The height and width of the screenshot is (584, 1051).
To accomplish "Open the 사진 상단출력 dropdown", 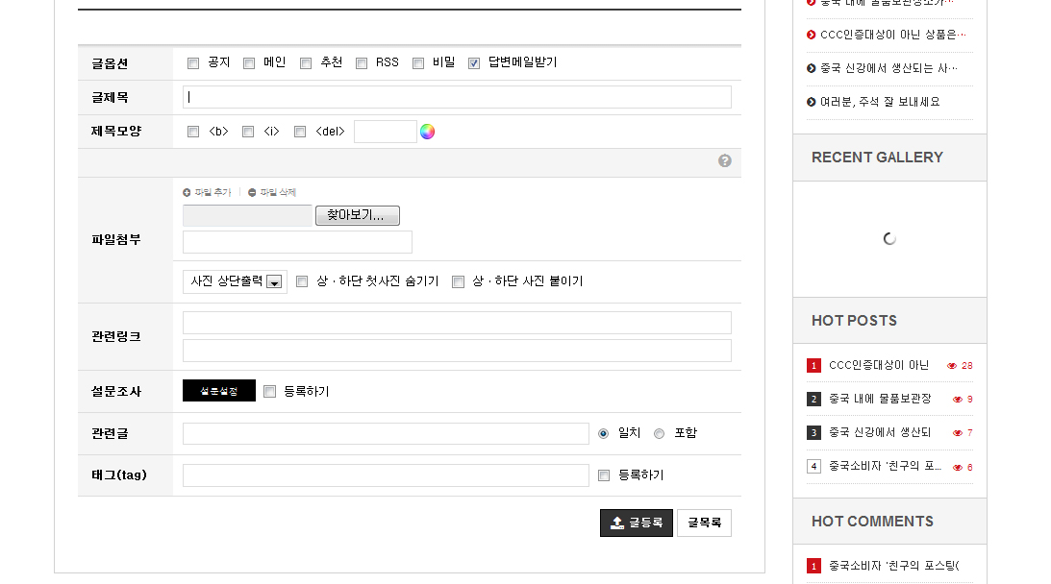I will (236, 282).
